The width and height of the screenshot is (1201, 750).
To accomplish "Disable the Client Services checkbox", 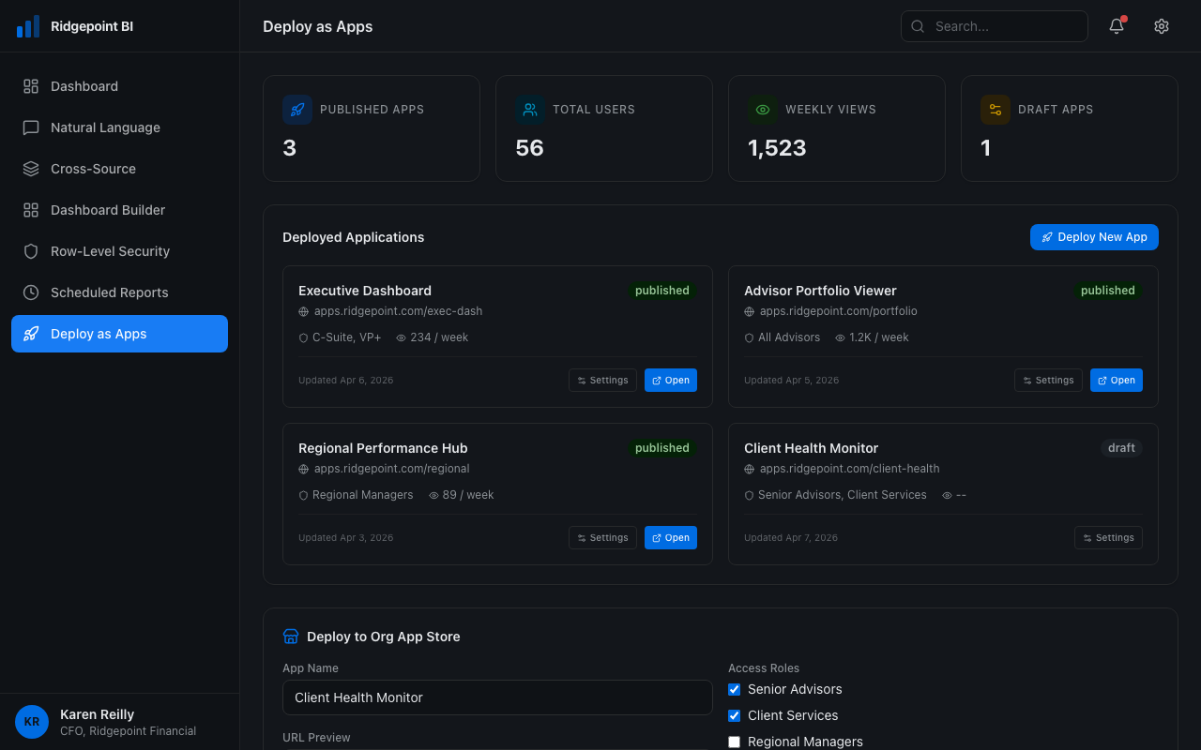I will tap(734, 715).
